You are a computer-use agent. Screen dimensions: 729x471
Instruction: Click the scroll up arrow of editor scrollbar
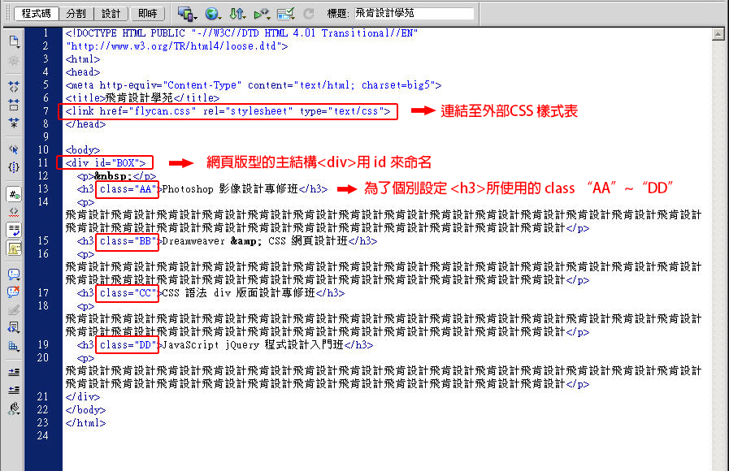pos(718,34)
